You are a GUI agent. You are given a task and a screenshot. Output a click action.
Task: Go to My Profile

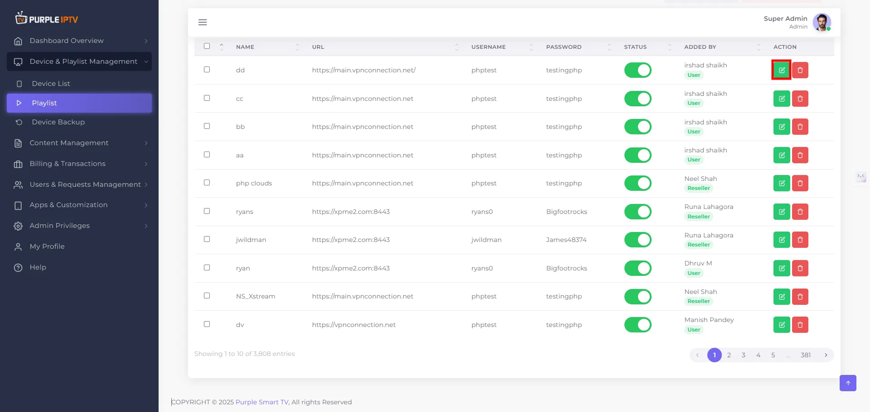click(x=79, y=246)
